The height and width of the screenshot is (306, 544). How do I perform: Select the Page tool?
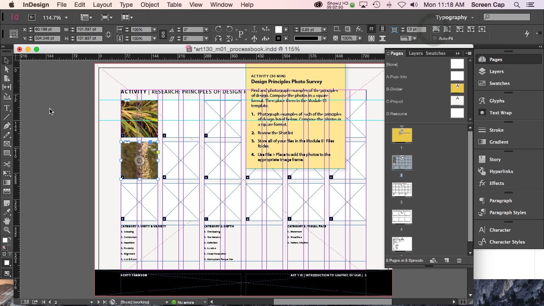click(x=7, y=78)
